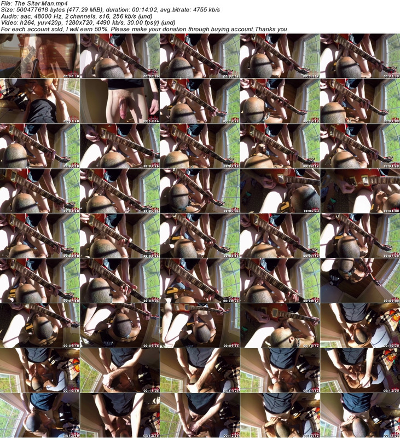This screenshot has width=400, height=438.
Task: Open the frame marked 00:07:30
Action: pyautogui.click(x=360, y=235)
